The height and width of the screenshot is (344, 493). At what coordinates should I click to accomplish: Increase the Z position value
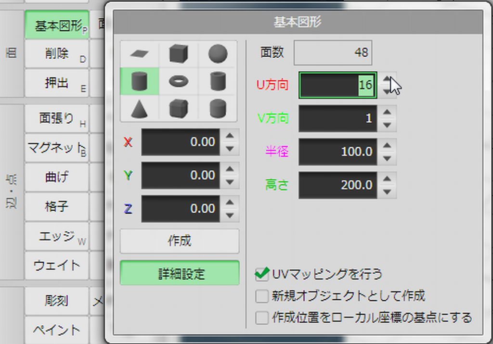tap(230, 203)
